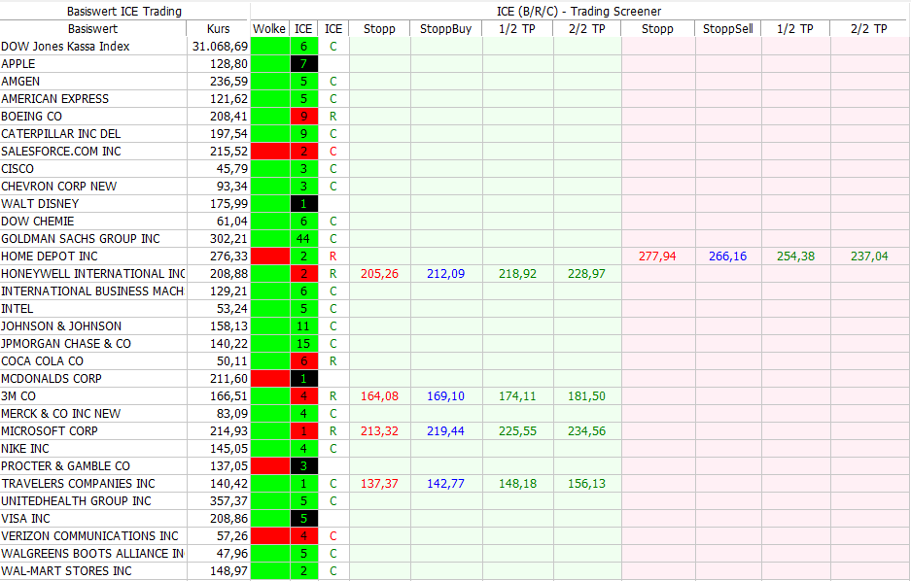Click Honeywell StoppBuy value 212,09
The image size is (911, 581).
pos(445,273)
